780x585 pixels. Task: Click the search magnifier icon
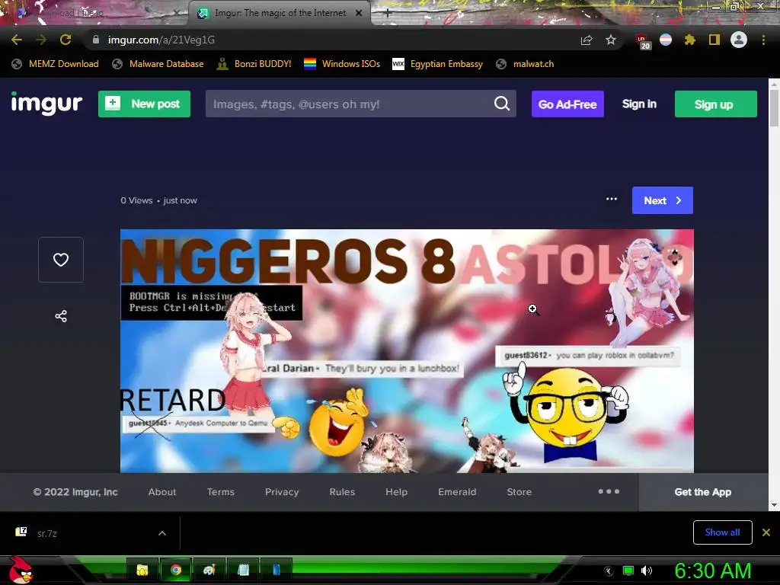click(501, 104)
